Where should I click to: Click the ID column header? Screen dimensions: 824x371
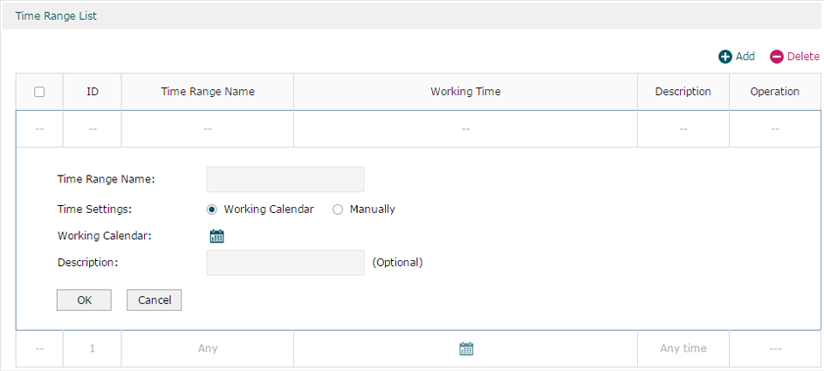[x=93, y=92]
